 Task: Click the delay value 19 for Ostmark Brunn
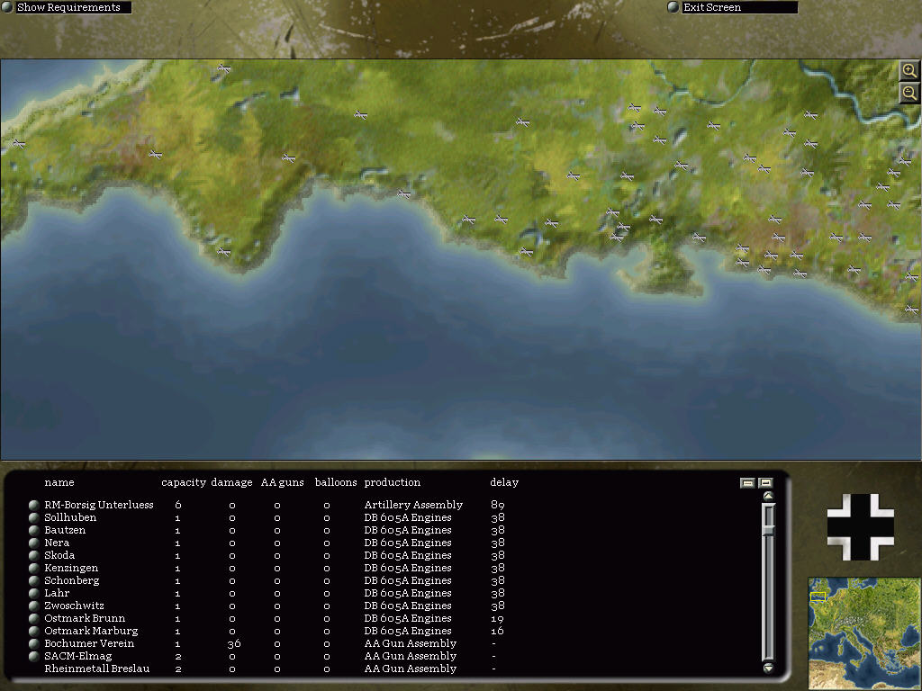(x=497, y=618)
